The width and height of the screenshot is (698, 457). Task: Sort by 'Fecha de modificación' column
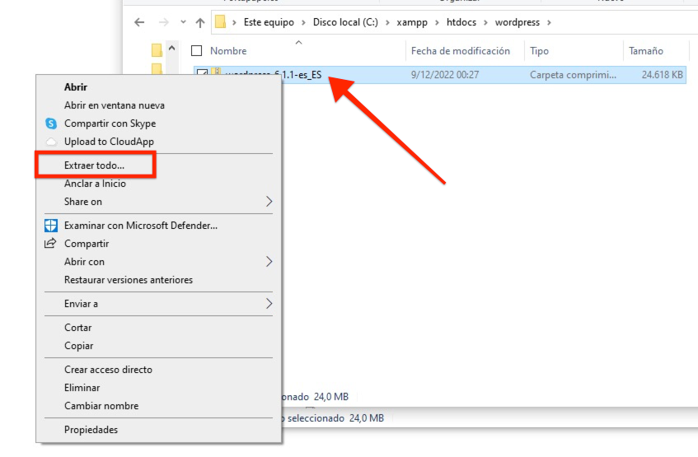461,51
